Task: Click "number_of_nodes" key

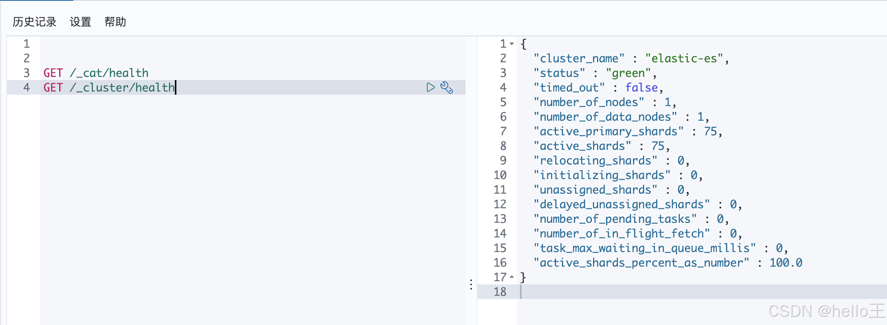Action: click(x=589, y=102)
